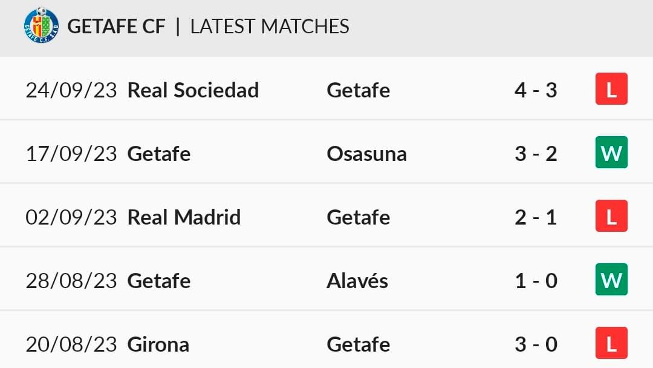This screenshot has height=368, width=653.
Task: Click the green W badge for Alavés match
Action: point(611,279)
